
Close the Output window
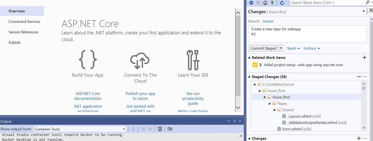pos(240,121)
